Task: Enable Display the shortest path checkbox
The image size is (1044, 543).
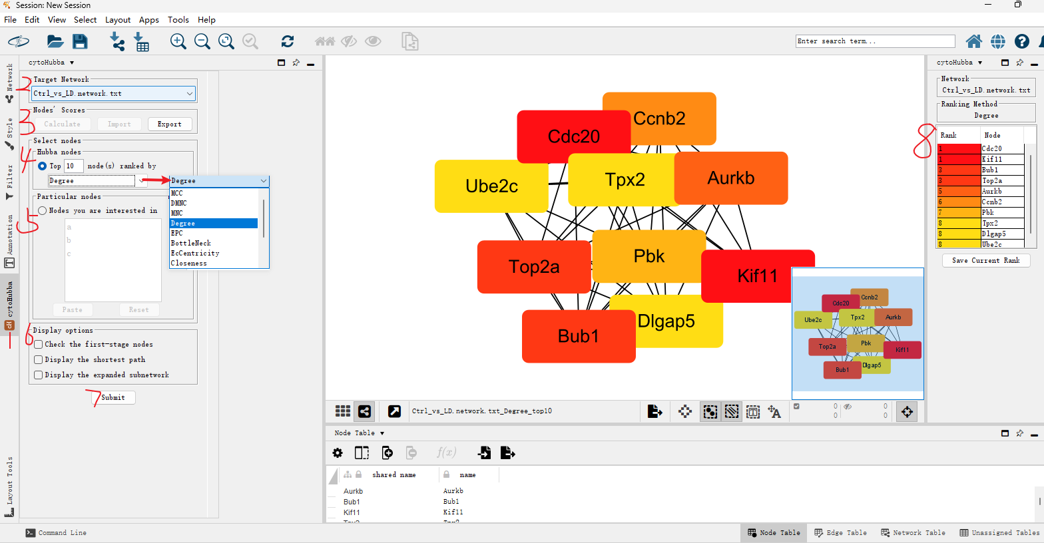Action: [x=39, y=359]
